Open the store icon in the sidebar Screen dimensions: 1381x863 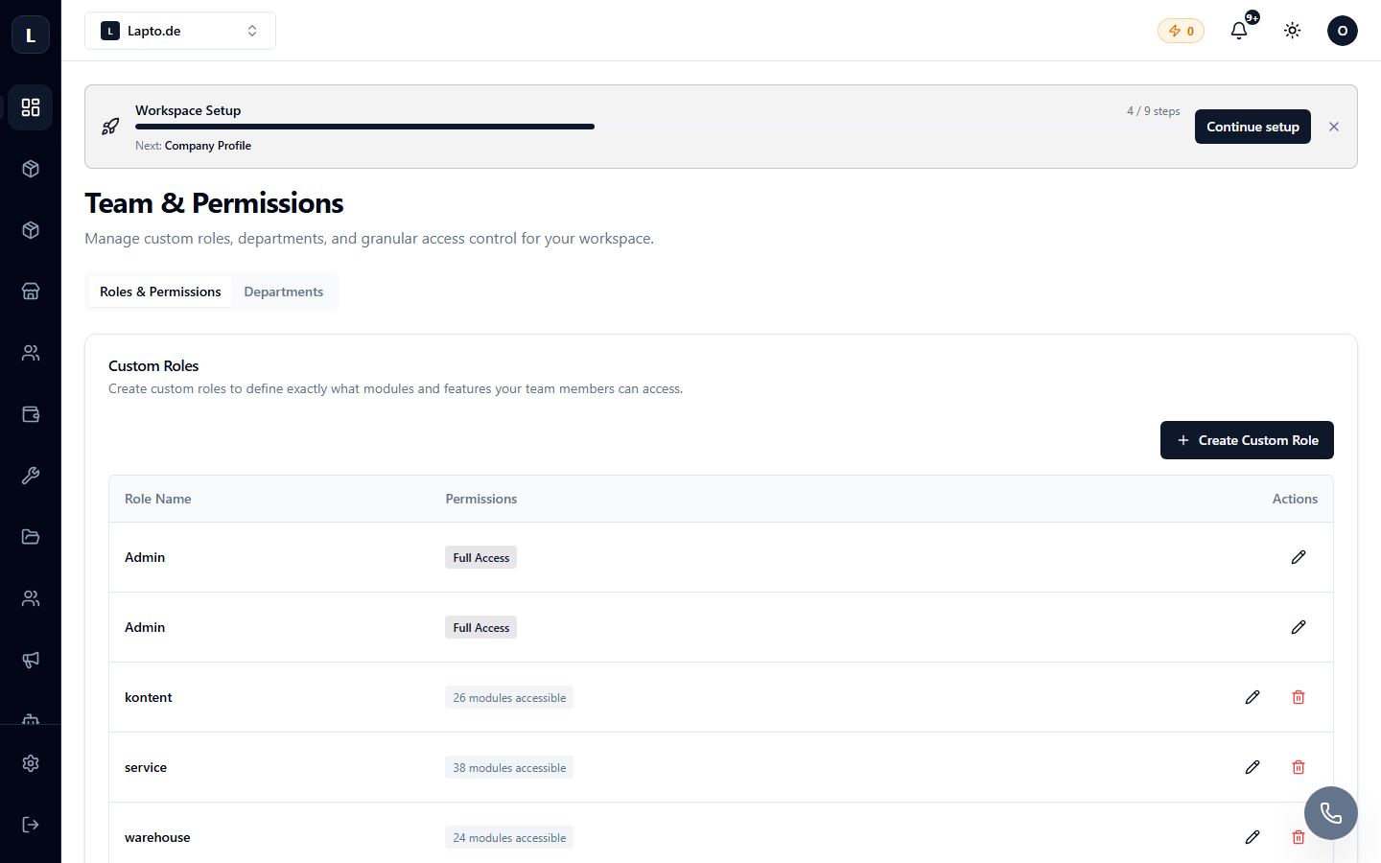click(31, 292)
